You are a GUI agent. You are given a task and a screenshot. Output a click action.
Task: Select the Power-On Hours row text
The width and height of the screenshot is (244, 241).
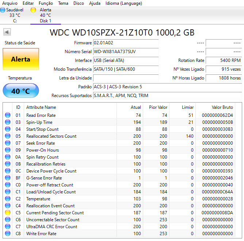coord(42,150)
